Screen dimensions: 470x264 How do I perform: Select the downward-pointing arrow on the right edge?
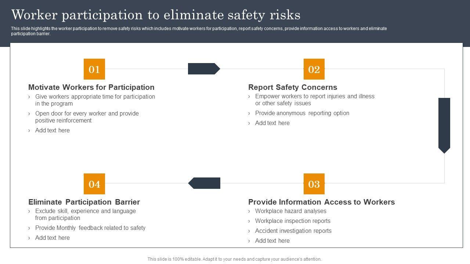click(x=444, y=125)
